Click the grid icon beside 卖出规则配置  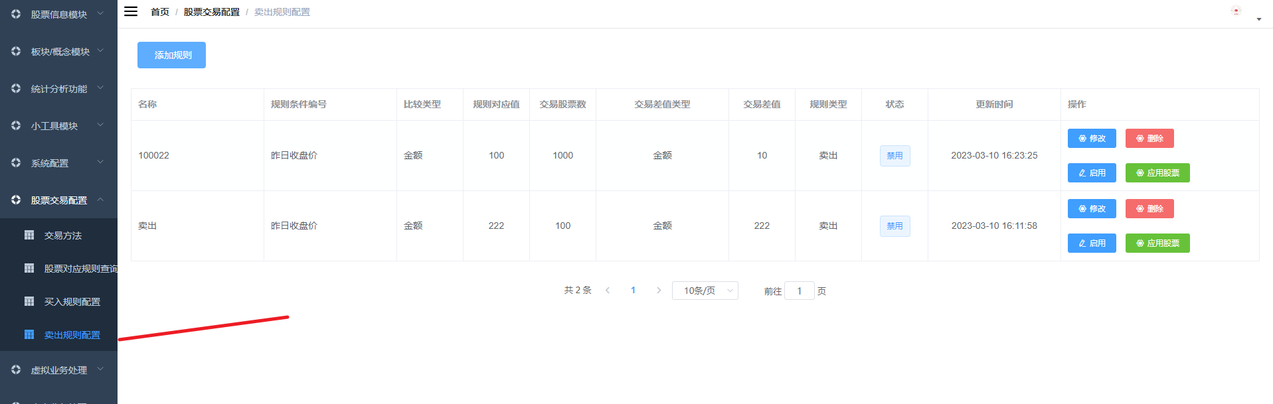click(29, 334)
